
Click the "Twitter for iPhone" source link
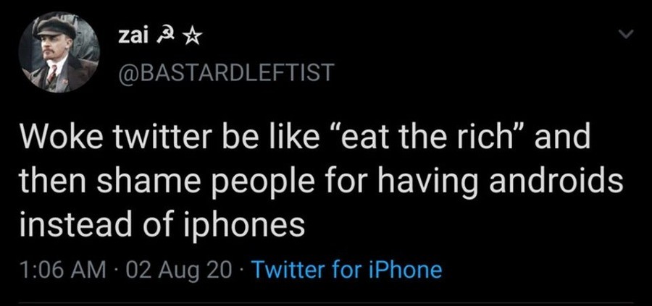(349, 270)
